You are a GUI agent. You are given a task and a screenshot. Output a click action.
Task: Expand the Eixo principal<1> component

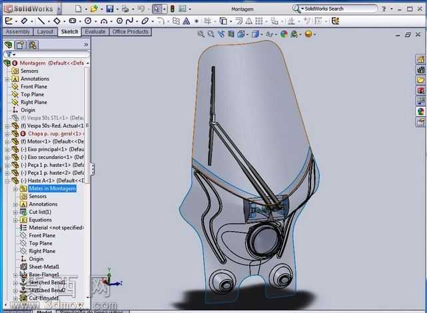(7, 149)
